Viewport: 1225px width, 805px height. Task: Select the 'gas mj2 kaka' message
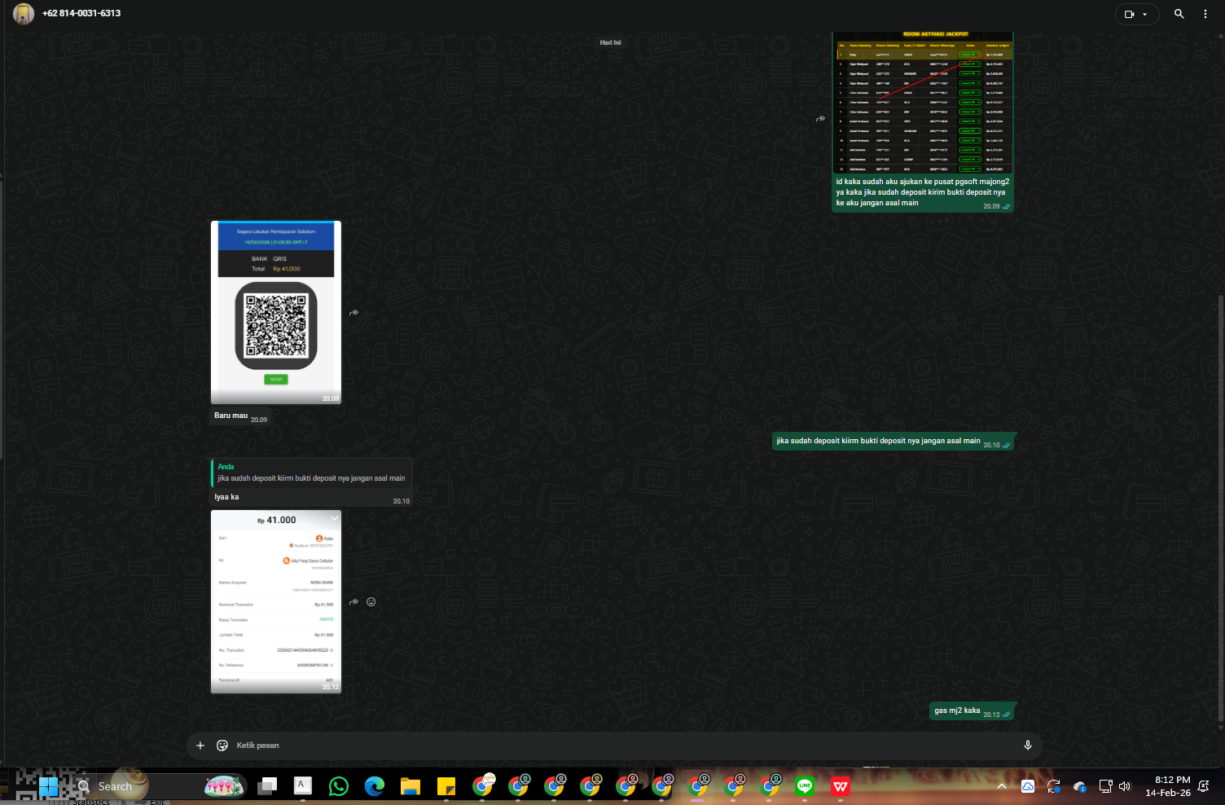[957, 710]
